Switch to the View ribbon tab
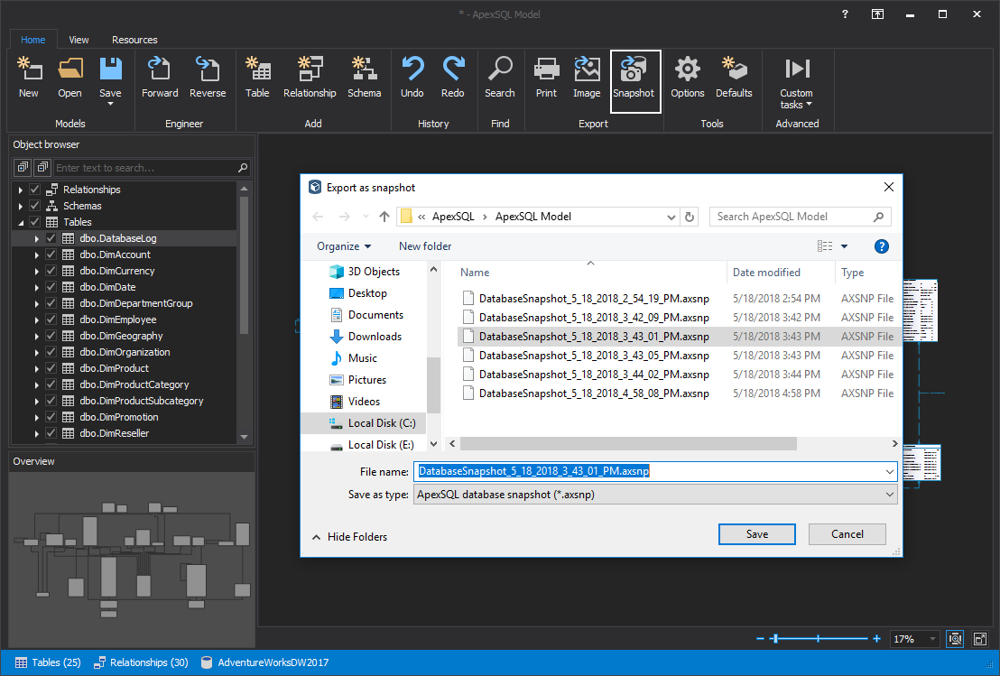The height and width of the screenshot is (676, 1000). click(79, 40)
